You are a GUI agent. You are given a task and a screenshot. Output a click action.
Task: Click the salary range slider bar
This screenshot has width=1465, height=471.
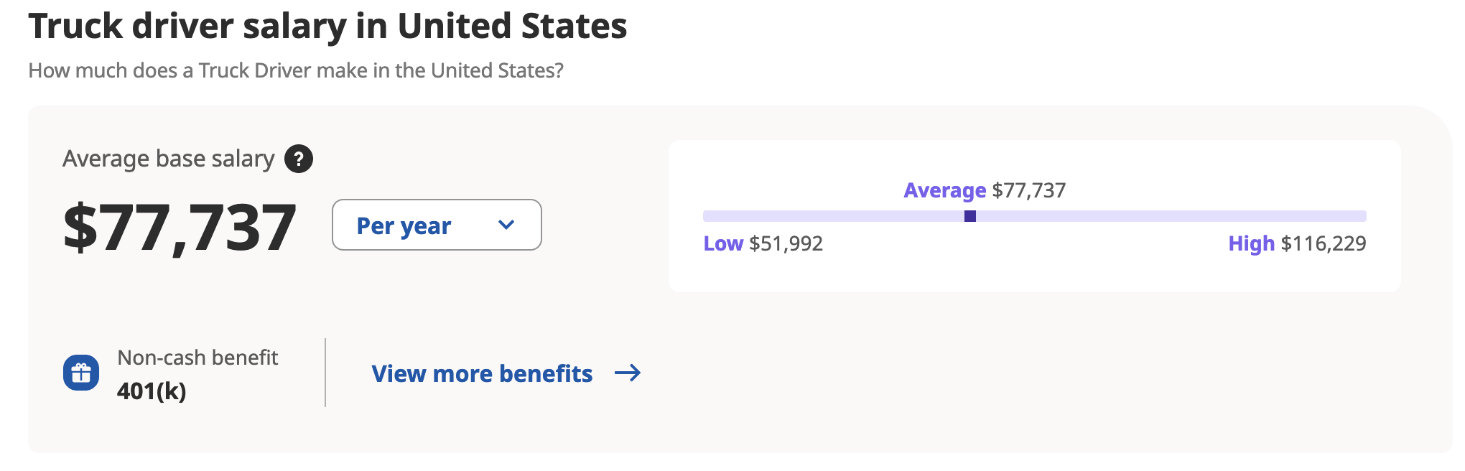coord(1034,215)
